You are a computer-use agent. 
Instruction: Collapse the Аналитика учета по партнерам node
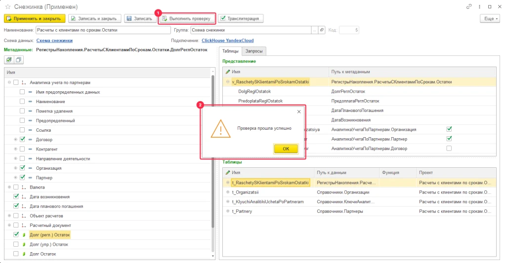coord(9,82)
